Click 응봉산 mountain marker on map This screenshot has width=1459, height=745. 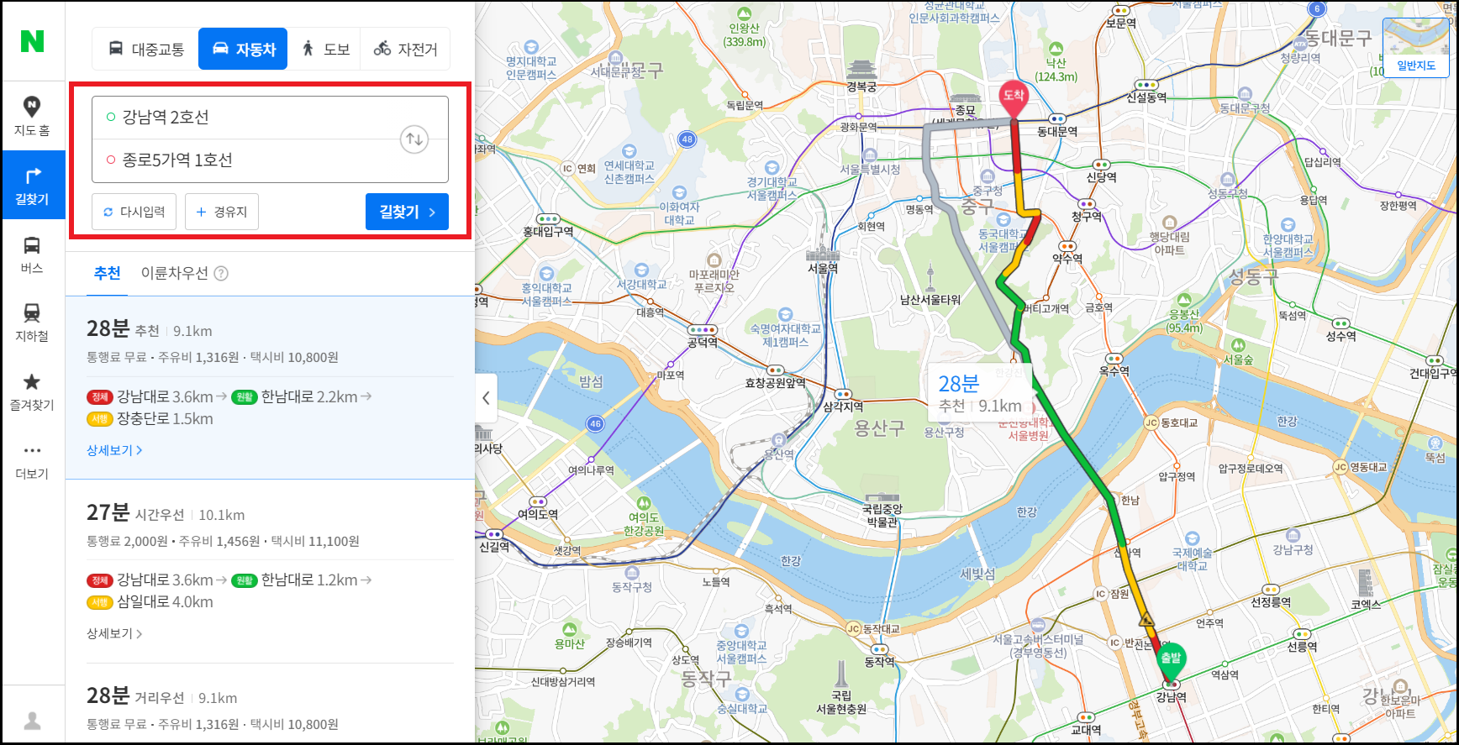point(1184,313)
